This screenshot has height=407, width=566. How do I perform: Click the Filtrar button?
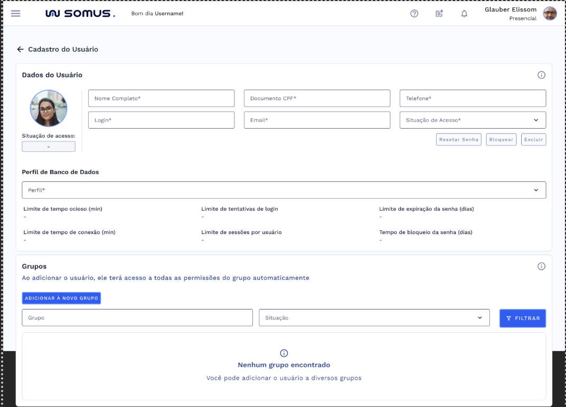click(522, 318)
